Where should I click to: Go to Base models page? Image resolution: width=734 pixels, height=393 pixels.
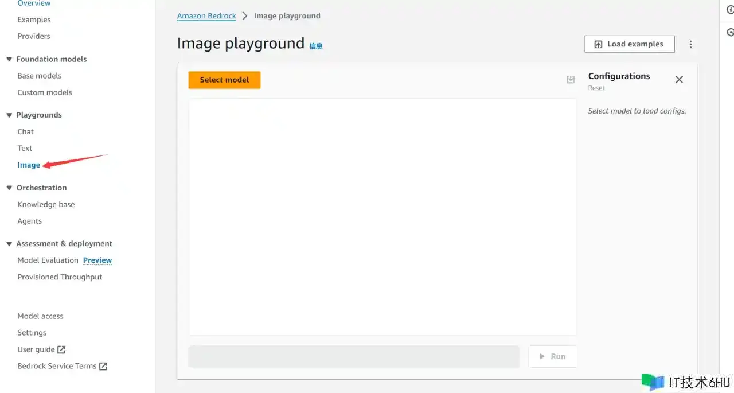[39, 76]
